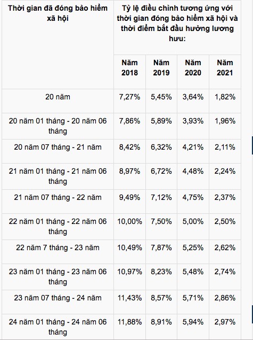Click the 'Năm 2021' column header
This screenshot has height=340, width=253.
point(225,68)
